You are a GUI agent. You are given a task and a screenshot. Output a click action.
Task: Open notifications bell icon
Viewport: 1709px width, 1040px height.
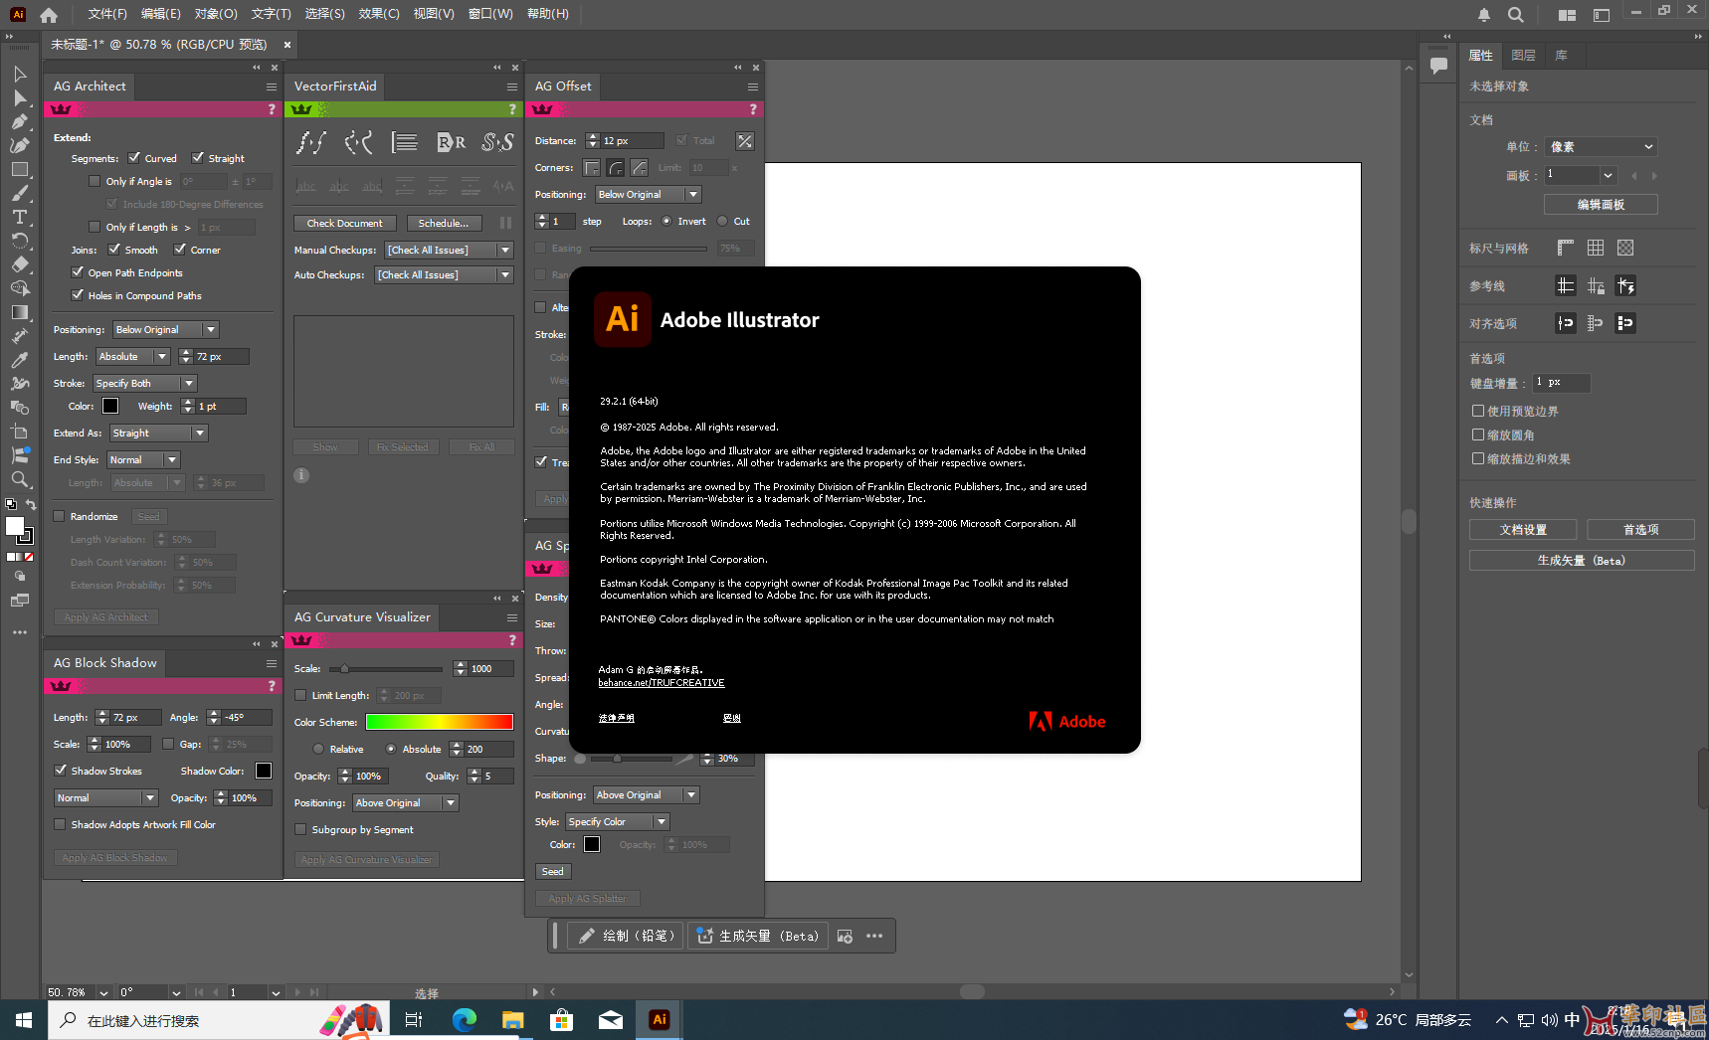point(1484,15)
